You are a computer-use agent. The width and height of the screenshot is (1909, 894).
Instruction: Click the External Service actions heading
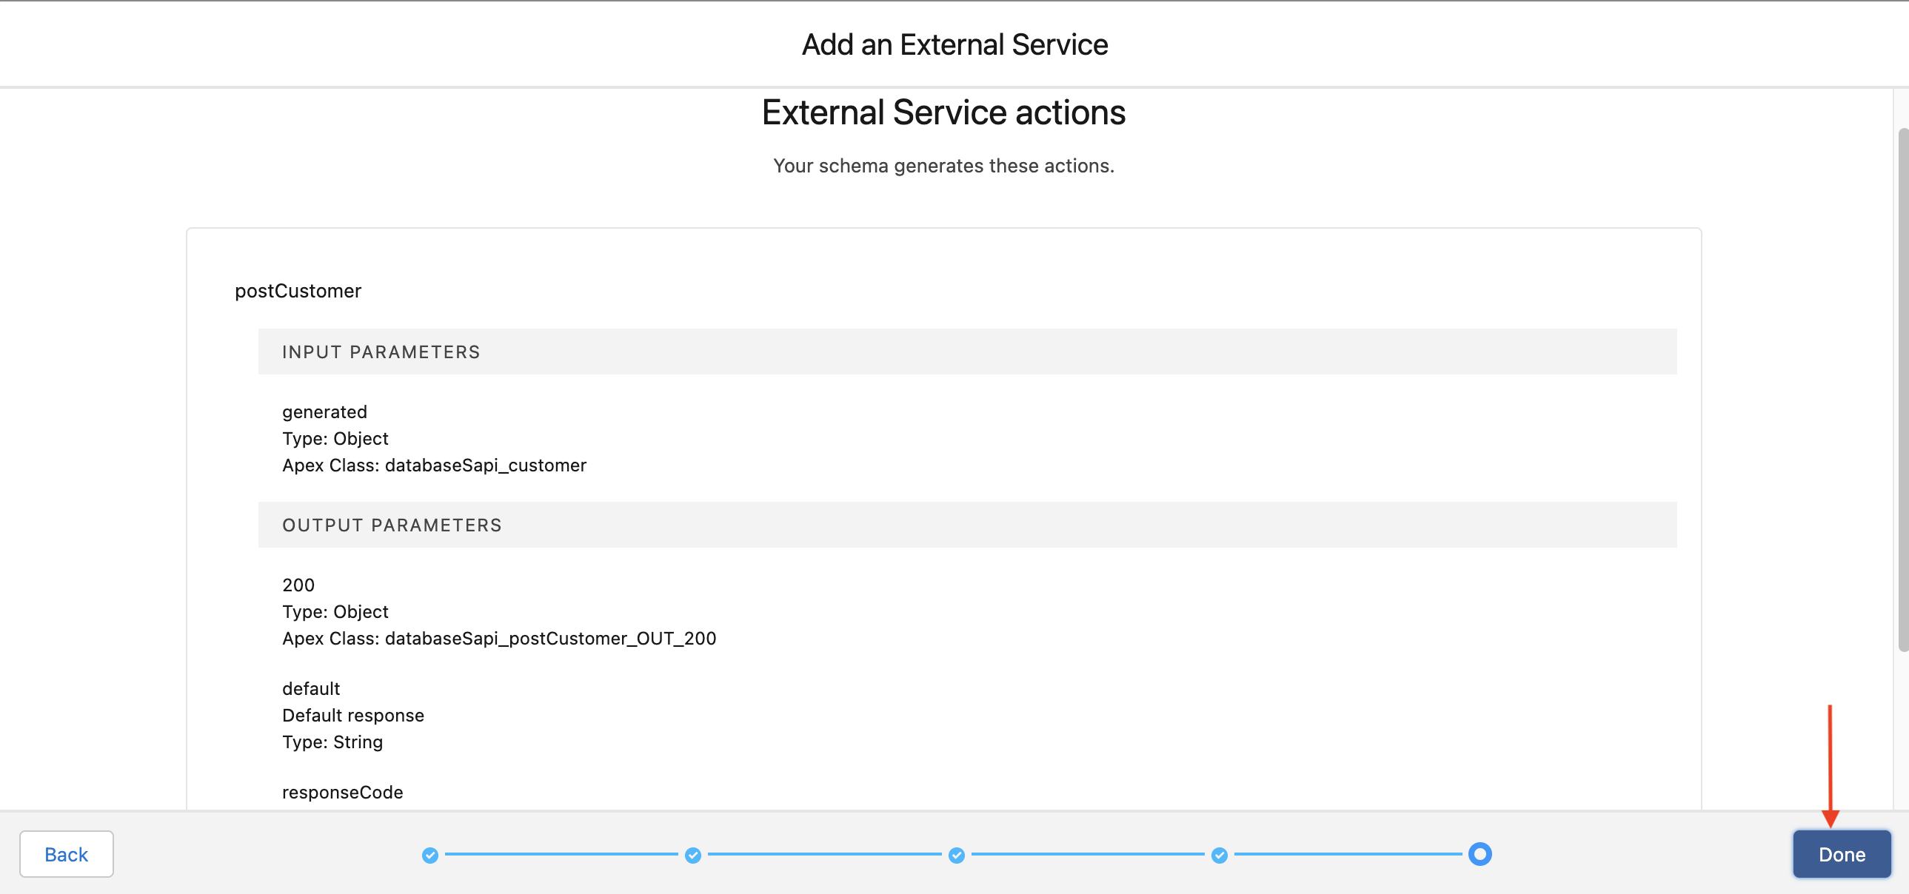[x=943, y=112]
